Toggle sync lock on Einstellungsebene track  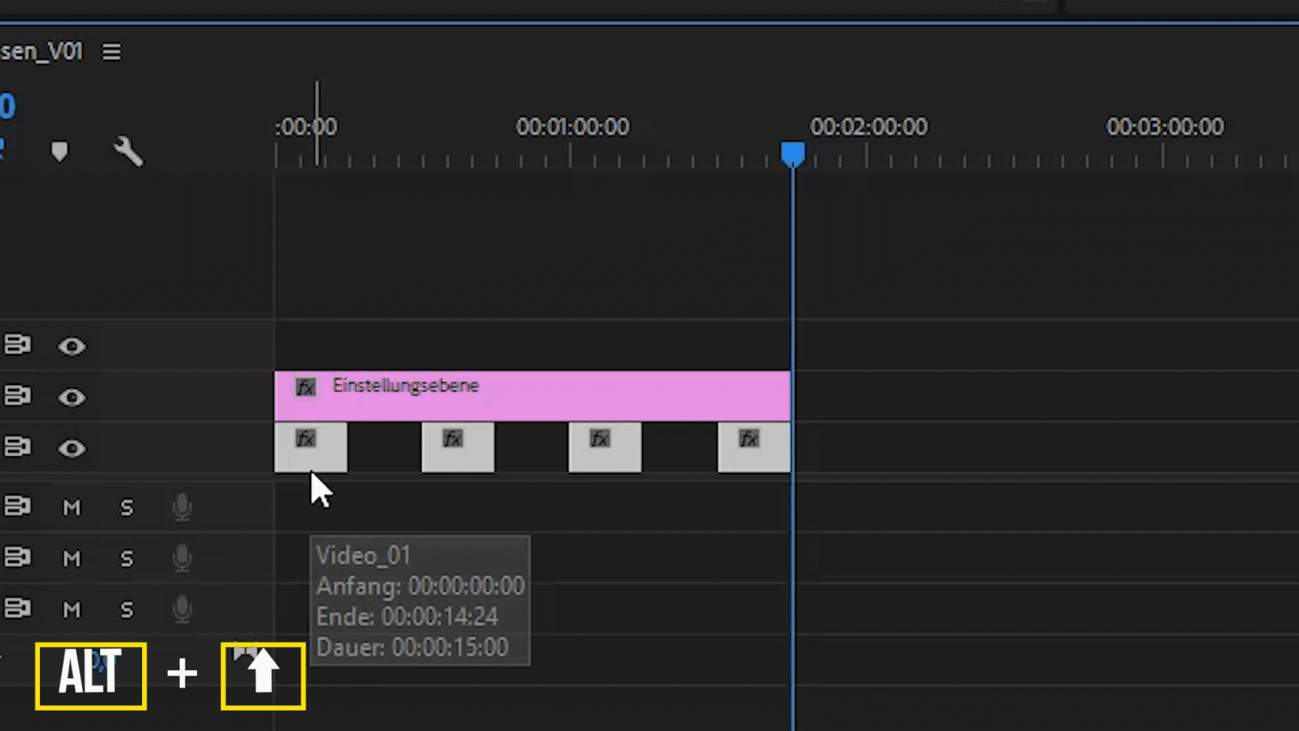pos(18,396)
